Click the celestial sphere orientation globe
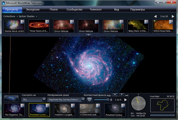 point(138,103)
